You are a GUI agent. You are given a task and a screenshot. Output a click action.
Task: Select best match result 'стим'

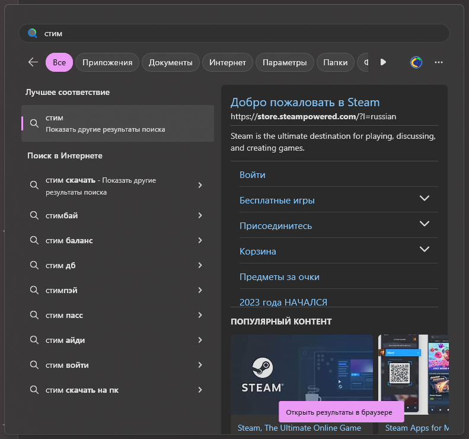pos(117,123)
